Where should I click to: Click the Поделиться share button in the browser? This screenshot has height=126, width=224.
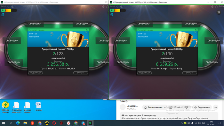pos(202,107)
